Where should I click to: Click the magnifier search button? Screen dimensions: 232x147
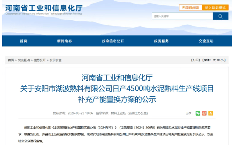[x=220, y=16]
